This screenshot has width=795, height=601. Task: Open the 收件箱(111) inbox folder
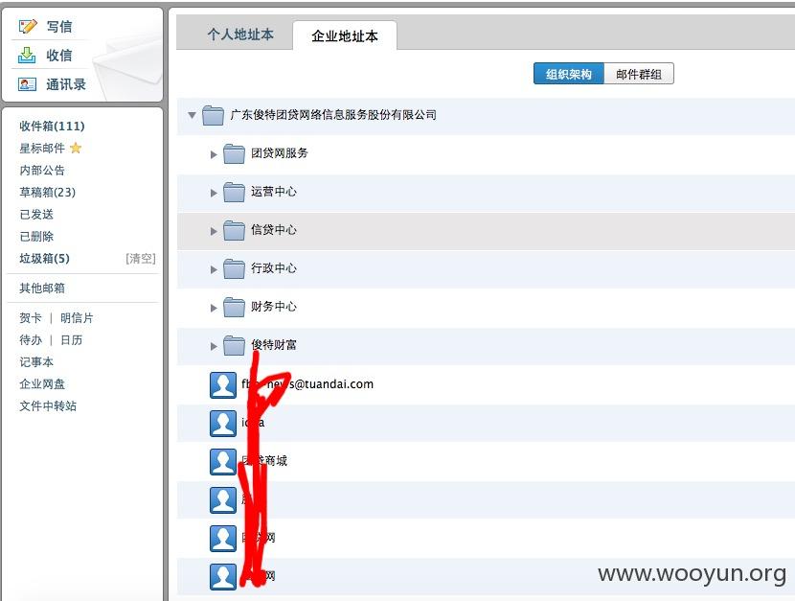[53, 126]
